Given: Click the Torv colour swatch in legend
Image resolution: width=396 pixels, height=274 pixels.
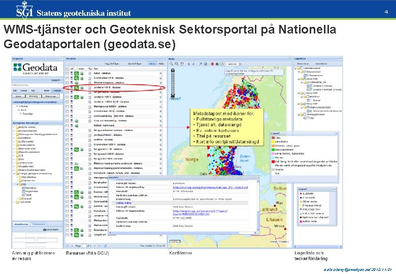Looking at the screenshot, I should 273,138.
